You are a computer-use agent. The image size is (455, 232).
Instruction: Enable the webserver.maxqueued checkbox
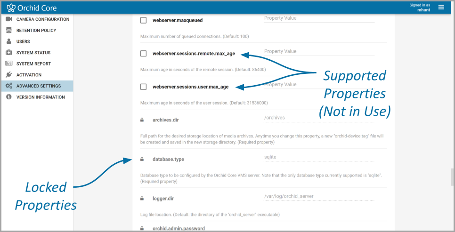pyautogui.click(x=143, y=20)
